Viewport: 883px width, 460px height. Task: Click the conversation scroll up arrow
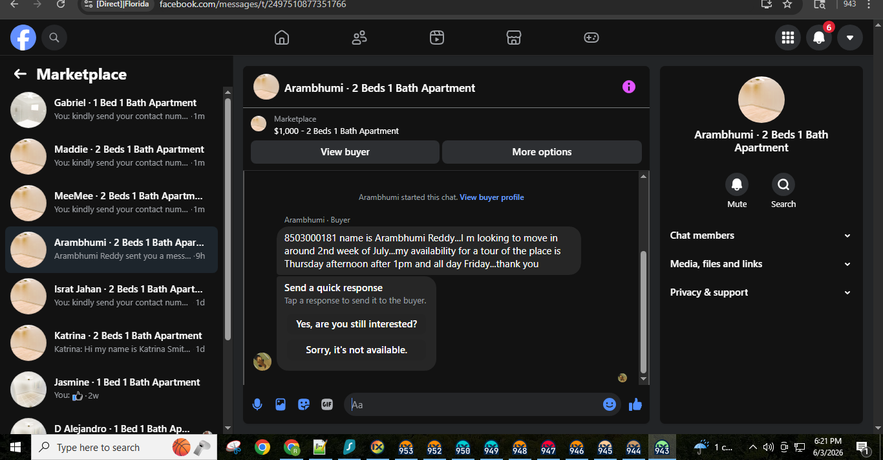pyautogui.click(x=643, y=177)
